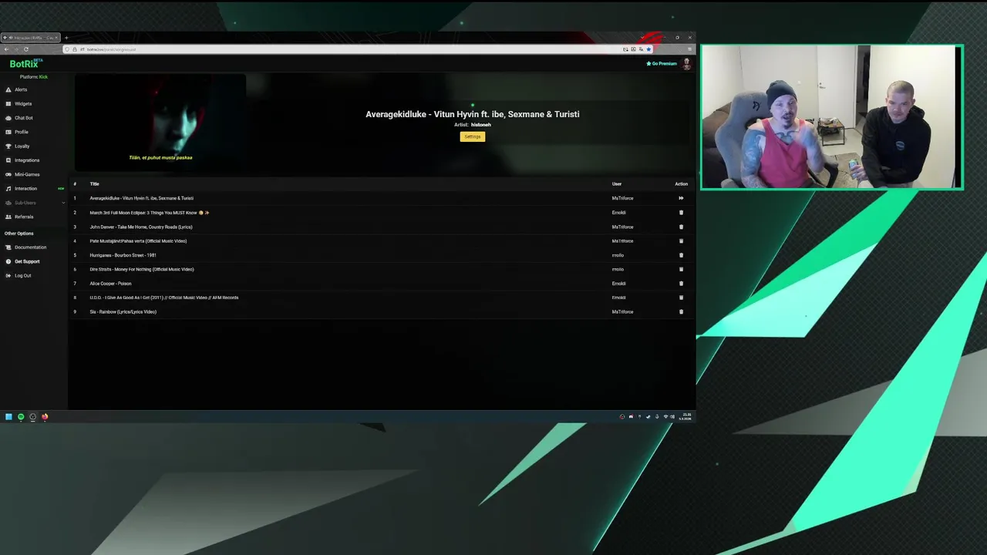
Task: Click user MsTriforce in Sia Rainbow row
Action: tap(622, 311)
